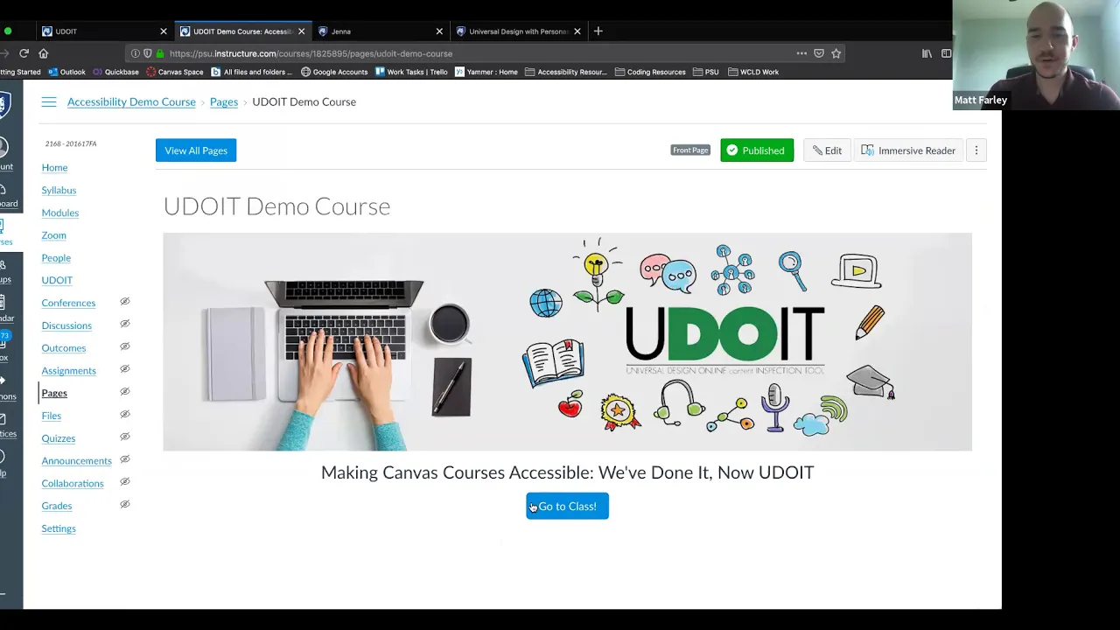Screen dimensions: 1120x630
Task: Open the tracking protection shield icon
Action: pyautogui.click(x=147, y=53)
